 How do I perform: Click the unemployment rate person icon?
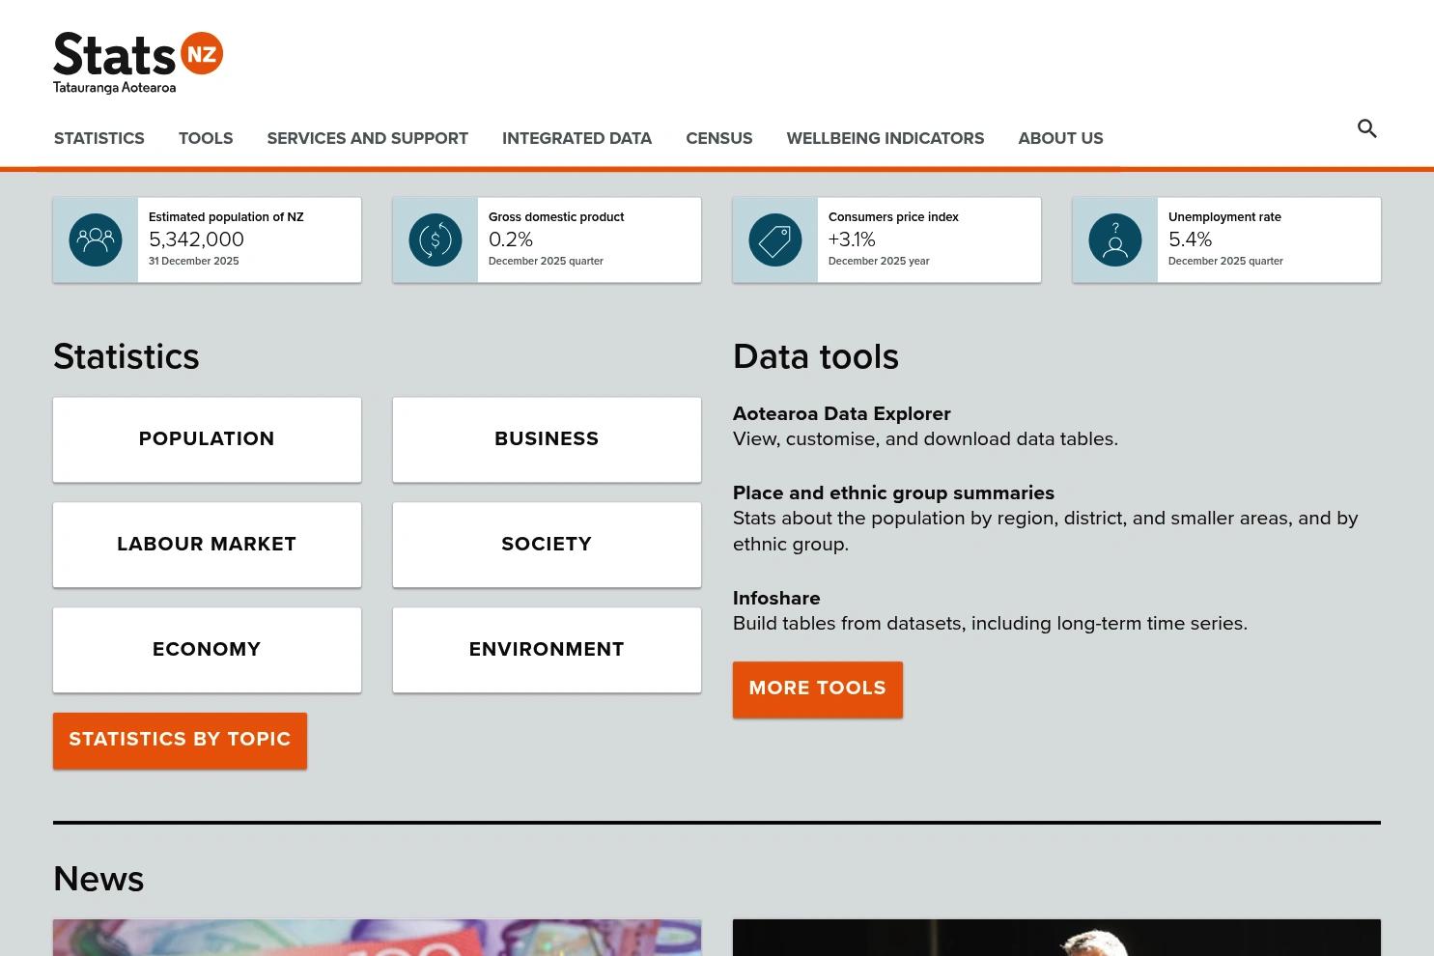[1115, 240]
